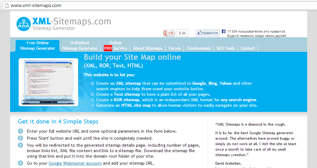Open the Contact menu item

pyautogui.click(x=248, y=48)
